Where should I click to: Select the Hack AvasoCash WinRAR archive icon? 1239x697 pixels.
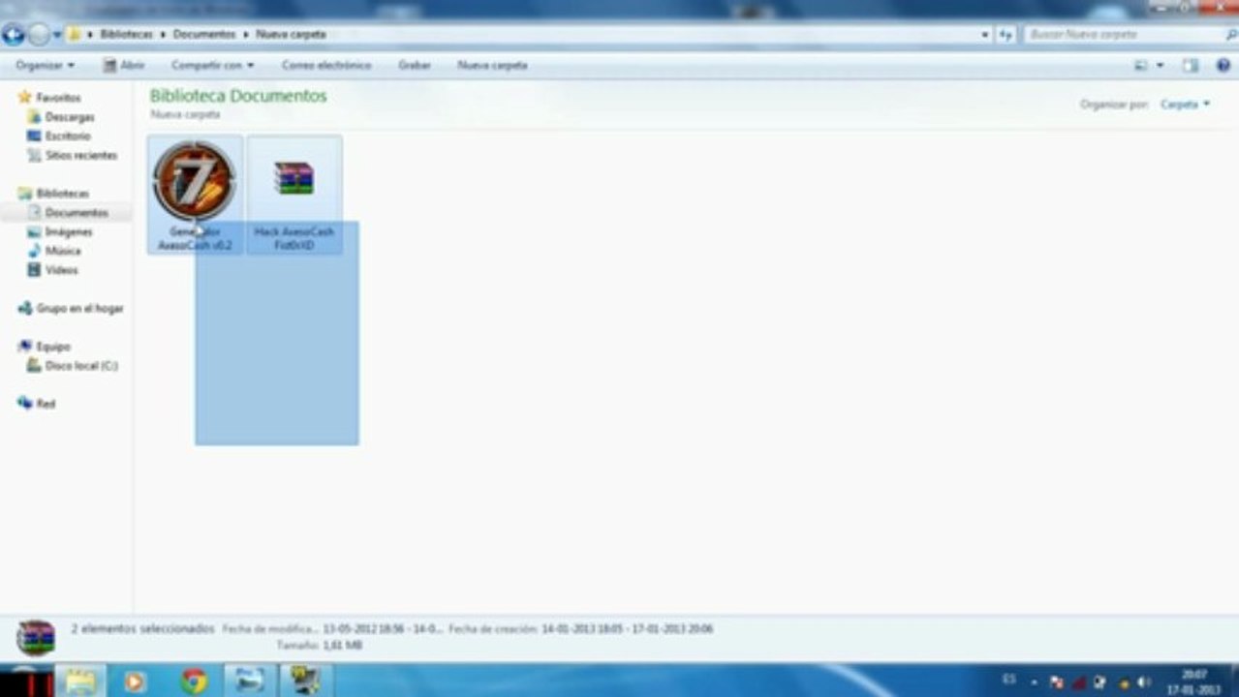click(294, 179)
